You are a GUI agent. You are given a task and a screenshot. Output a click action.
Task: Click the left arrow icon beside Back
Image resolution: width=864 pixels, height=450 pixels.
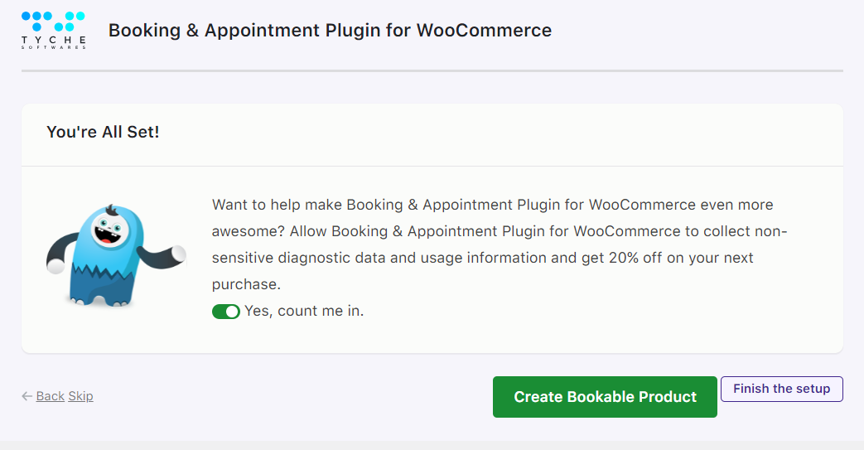tap(27, 396)
